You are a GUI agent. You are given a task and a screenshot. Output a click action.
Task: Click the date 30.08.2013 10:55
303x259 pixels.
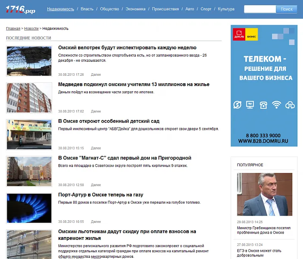[x=71, y=222]
